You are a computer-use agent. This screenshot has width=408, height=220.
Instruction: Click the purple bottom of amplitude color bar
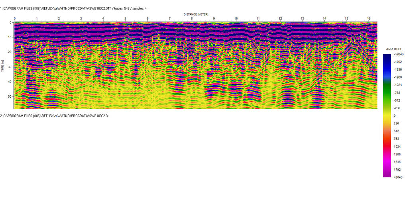(x=387, y=174)
